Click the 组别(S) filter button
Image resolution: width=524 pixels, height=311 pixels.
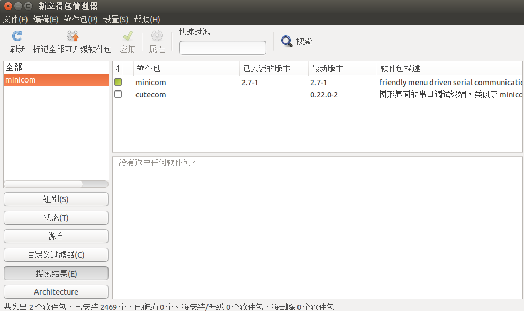click(56, 199)
